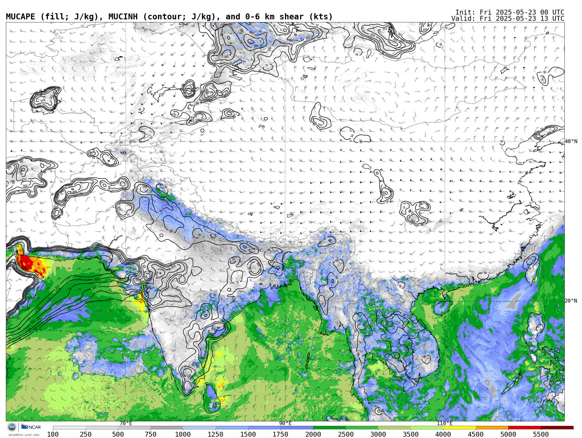
Task: Click the colorbar tick label 5500
Action: [x=541, y=434]
